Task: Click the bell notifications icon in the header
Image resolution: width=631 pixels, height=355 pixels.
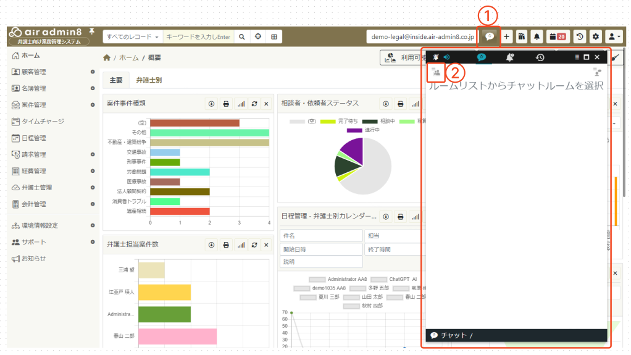Action: click(537, 37)
